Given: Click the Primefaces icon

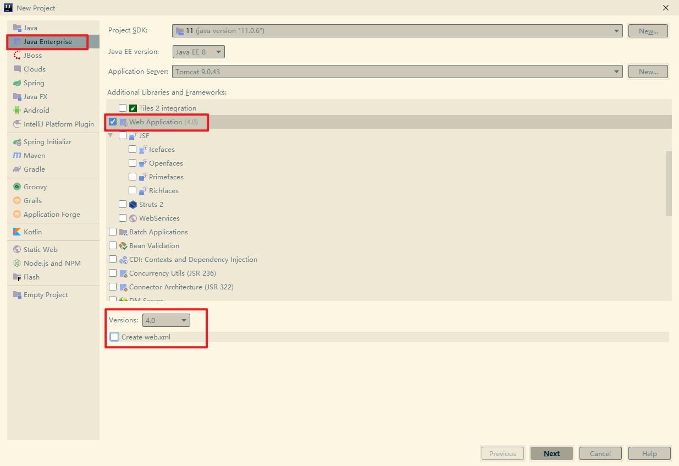Looking at the screenshot, I should tap(143, 177).
